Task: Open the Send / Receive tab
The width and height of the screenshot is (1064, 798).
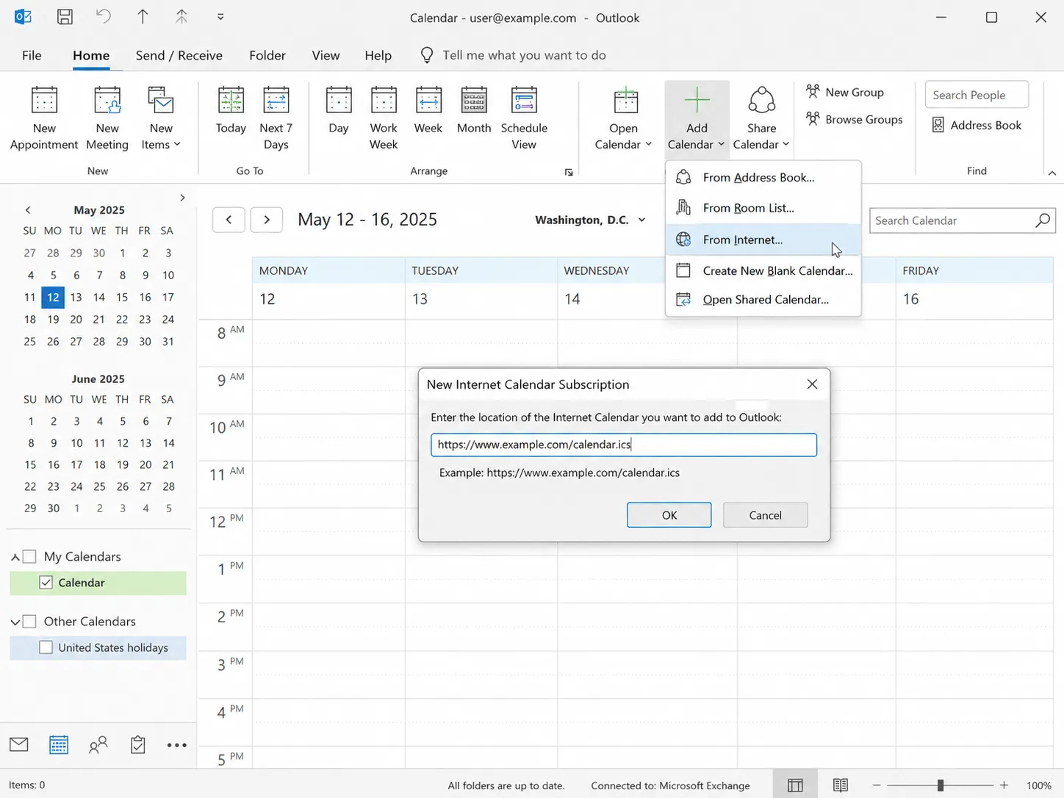Action: [x=179, y=55]
